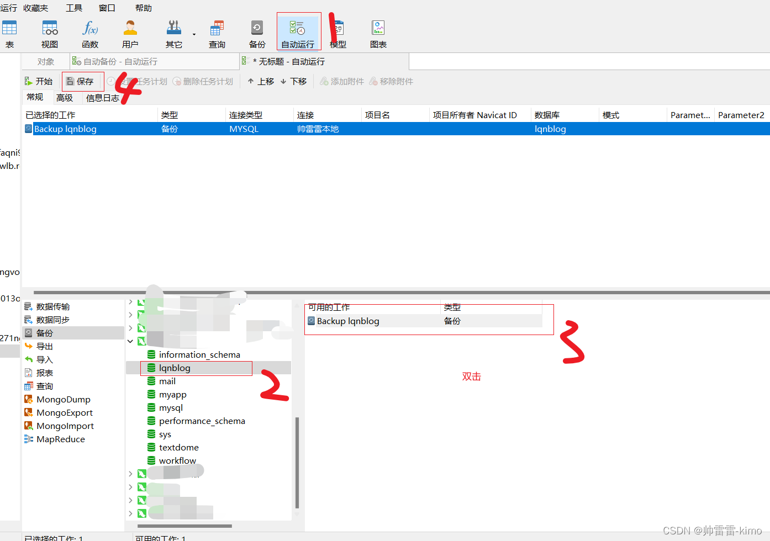The width and height of the screenshot is (770, 541).
Task: Select the Backup lqnblog row in selected jobs
Action: pyautogui.click(x=396, y=129)
